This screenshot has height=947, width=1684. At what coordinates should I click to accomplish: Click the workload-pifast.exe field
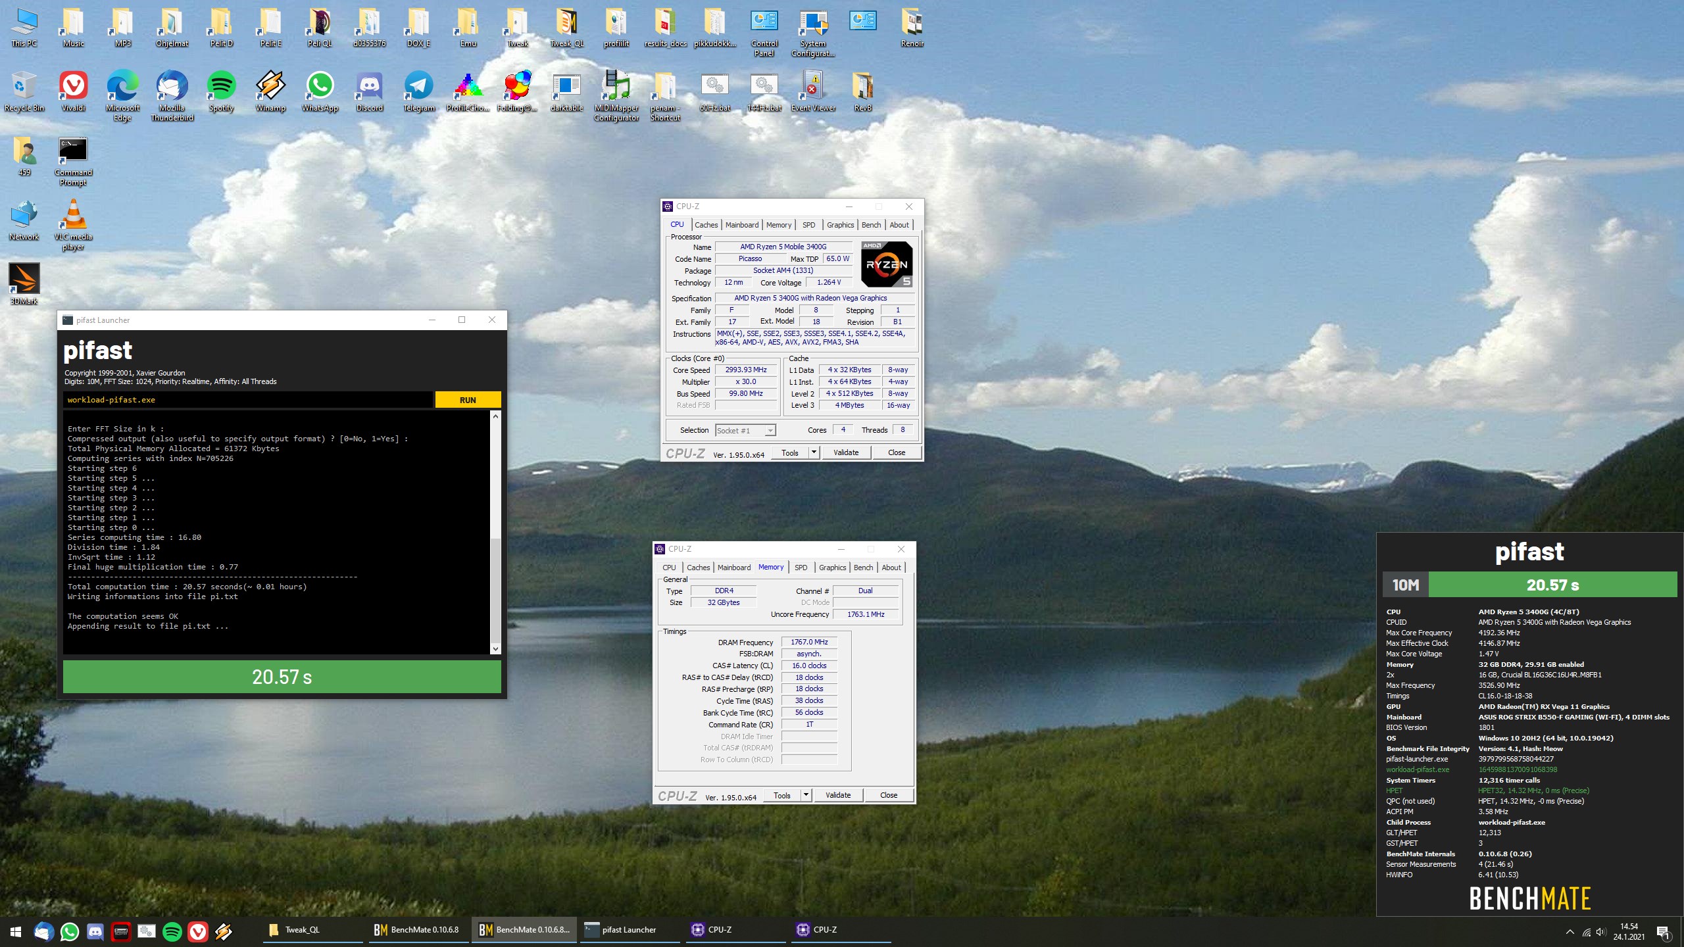(x=248, y=400)
